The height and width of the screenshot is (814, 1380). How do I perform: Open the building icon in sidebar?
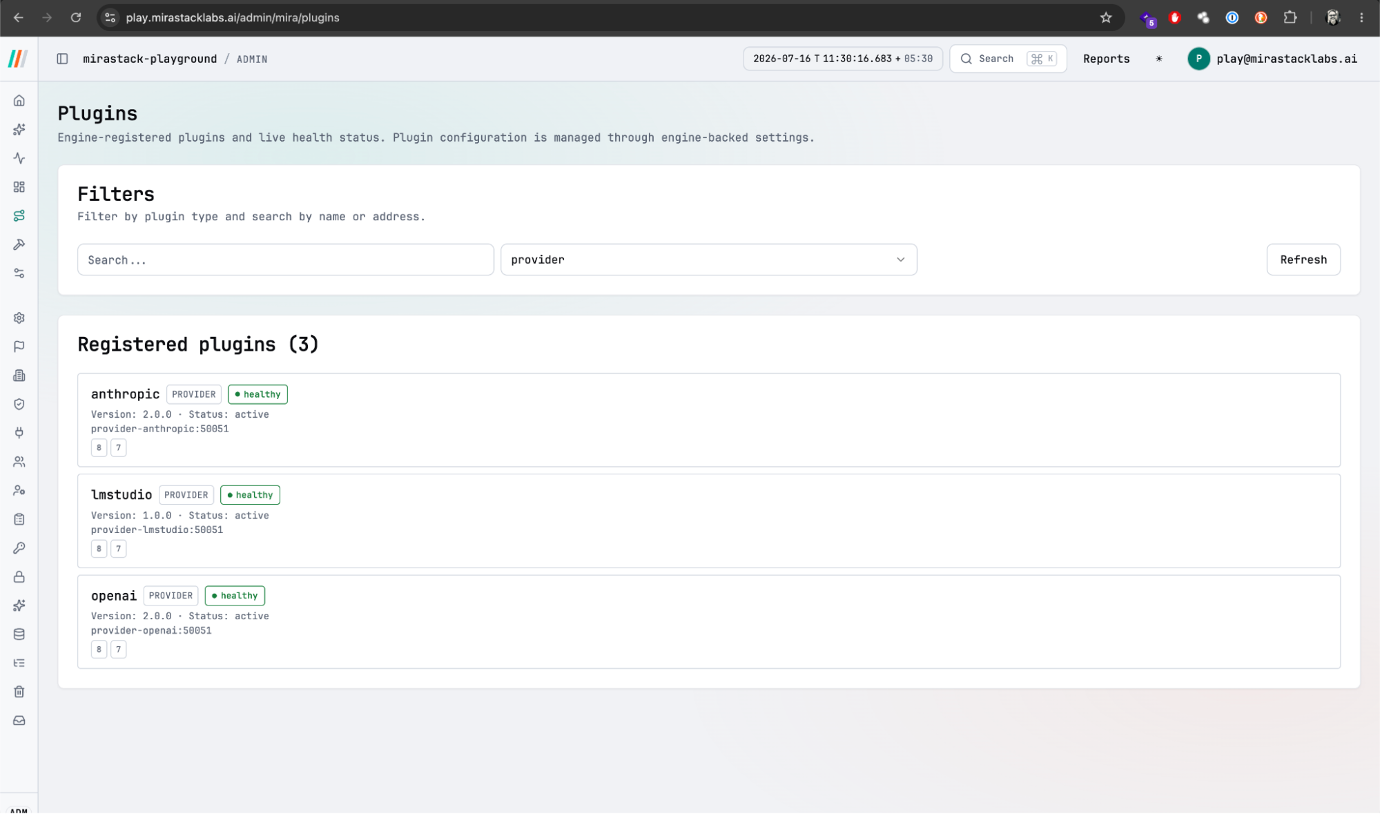click(x=19, y=376)
